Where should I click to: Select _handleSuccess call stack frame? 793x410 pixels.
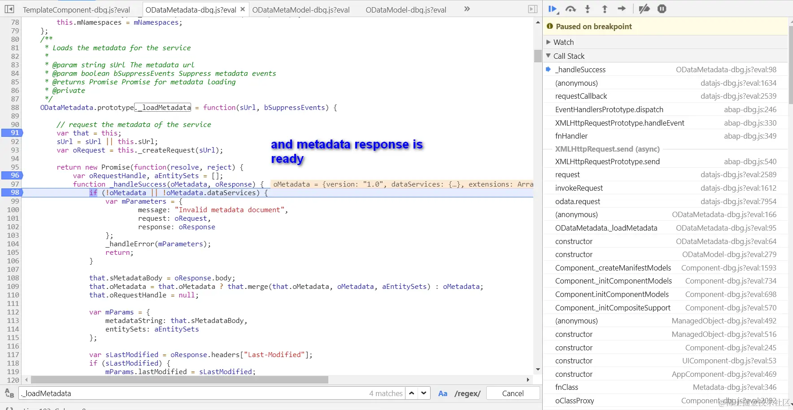coord(666,70)
